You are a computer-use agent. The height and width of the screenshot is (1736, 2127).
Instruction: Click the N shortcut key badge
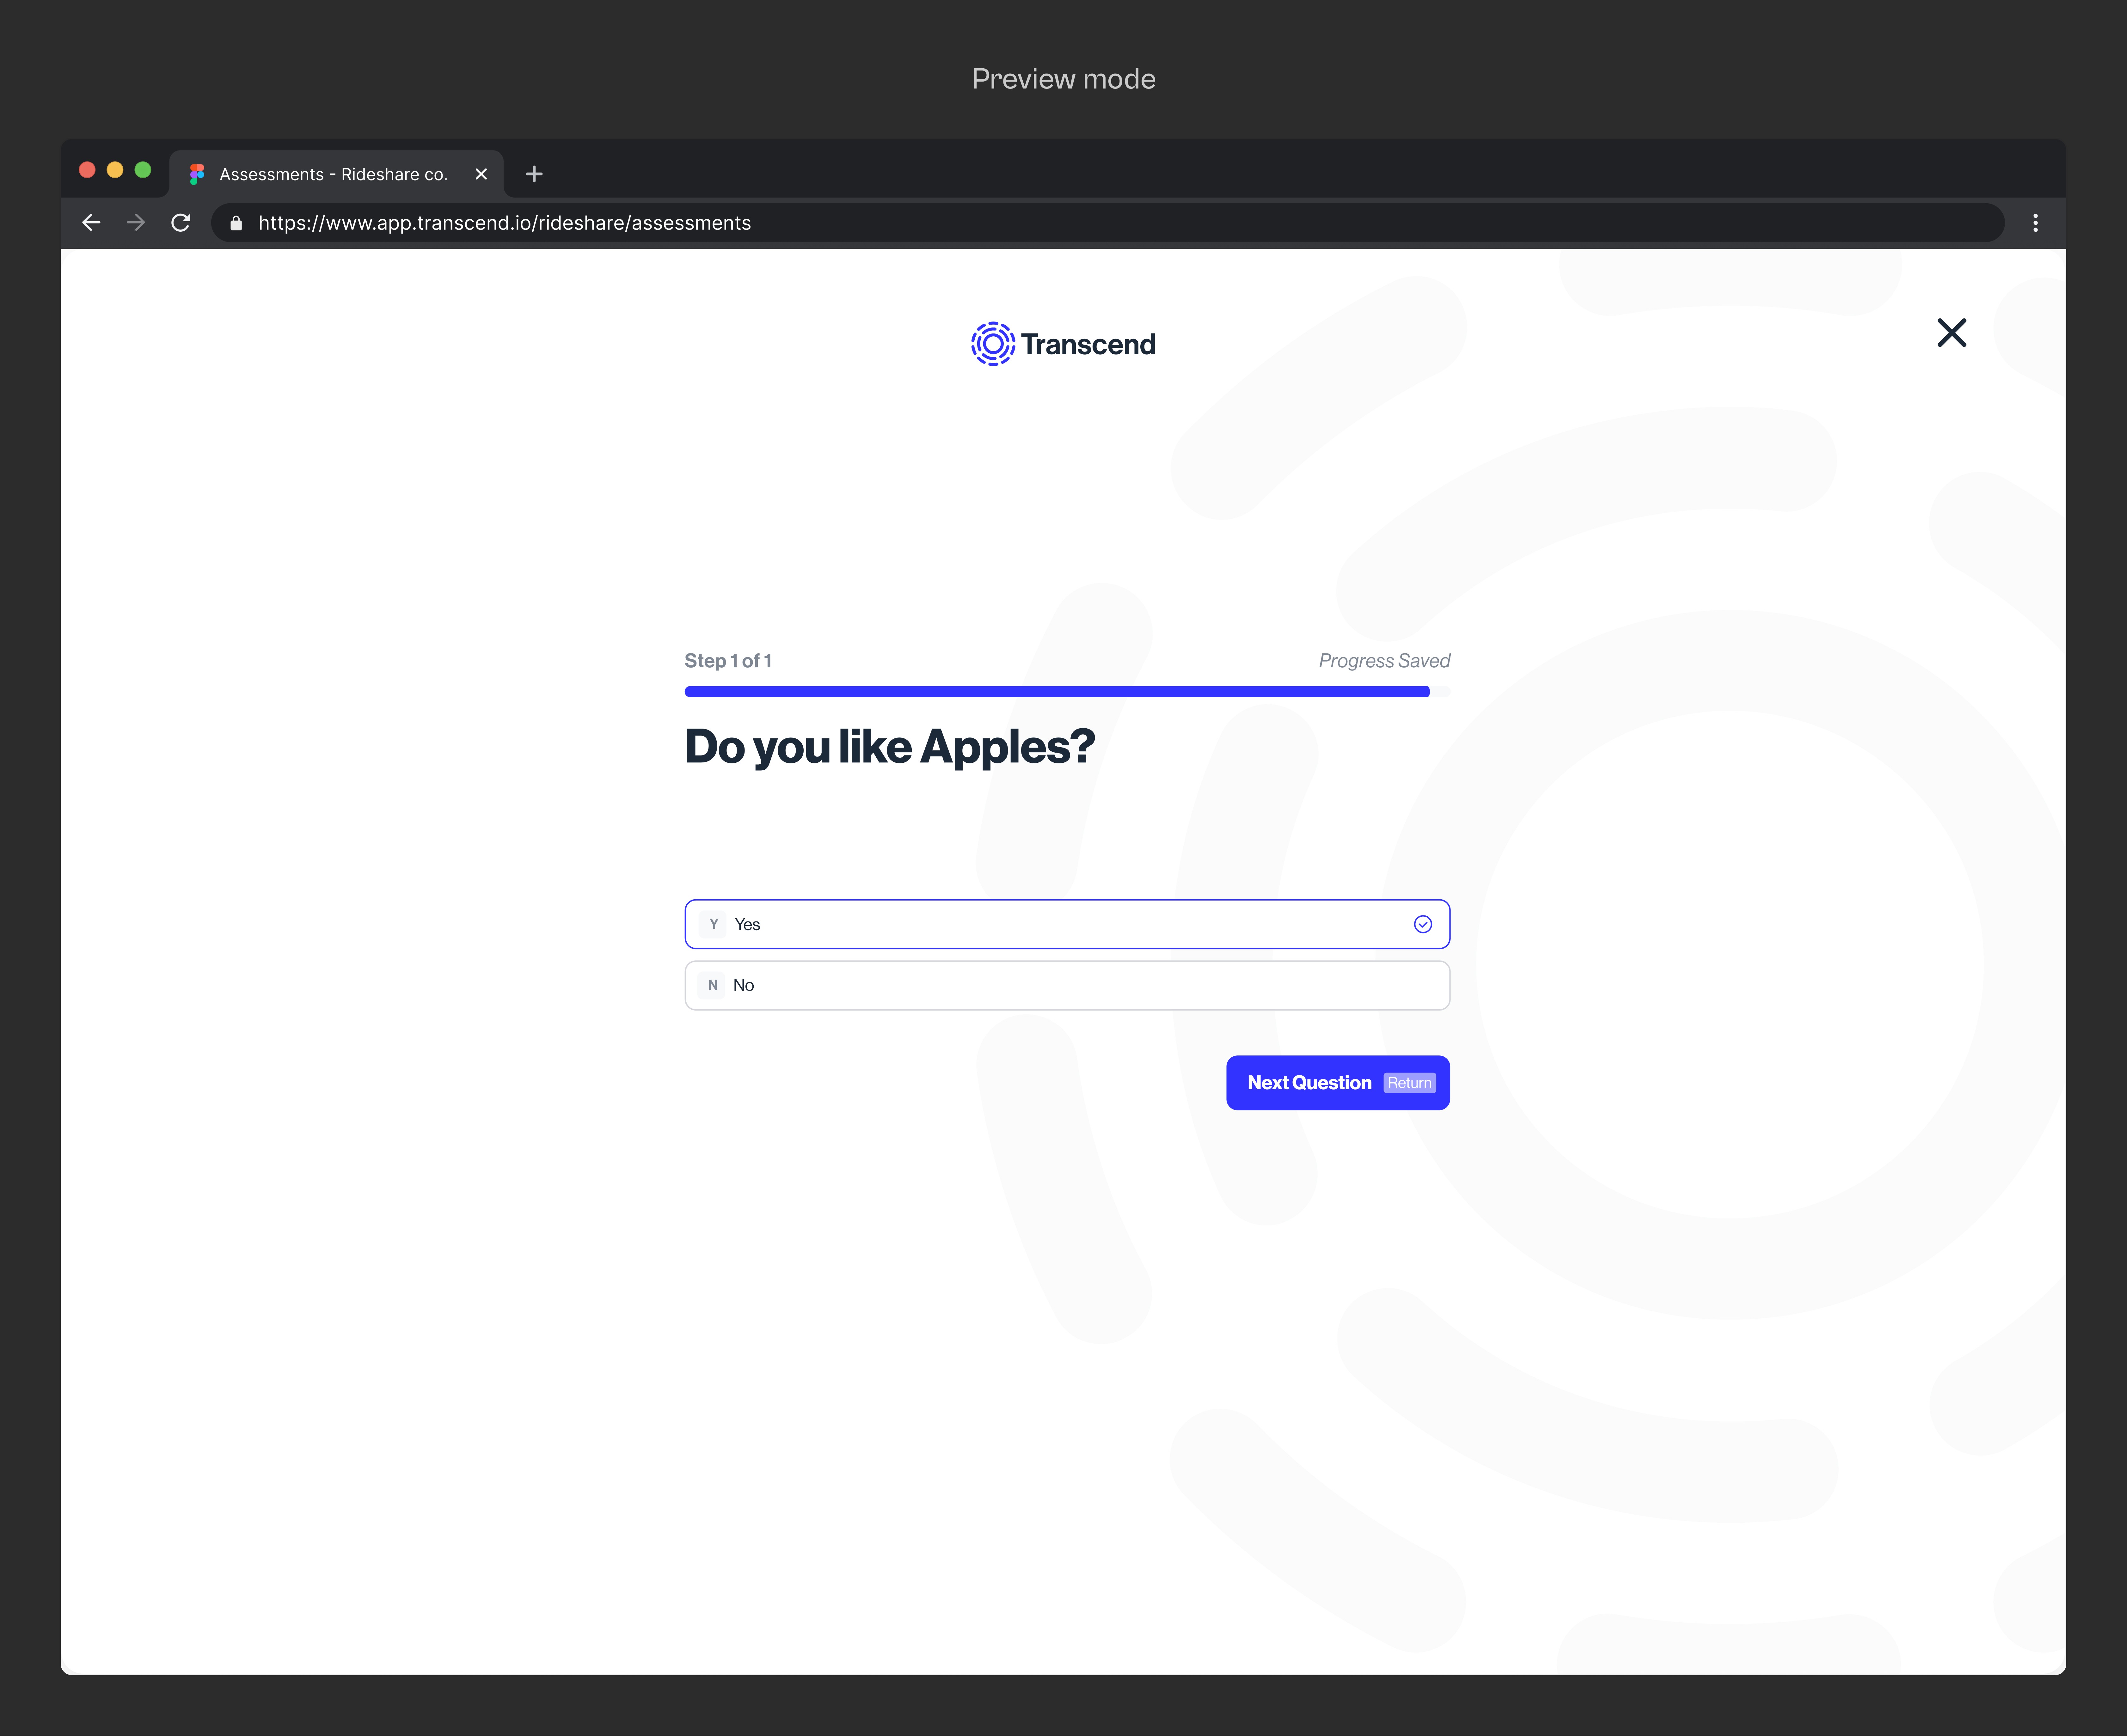pos(712,985)
